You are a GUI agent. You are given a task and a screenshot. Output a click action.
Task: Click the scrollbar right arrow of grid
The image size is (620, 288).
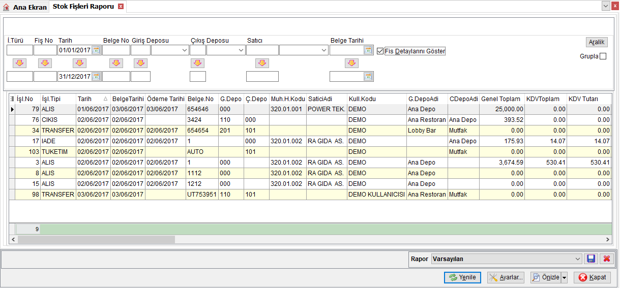pyautogui.click(x=607, y=239)
